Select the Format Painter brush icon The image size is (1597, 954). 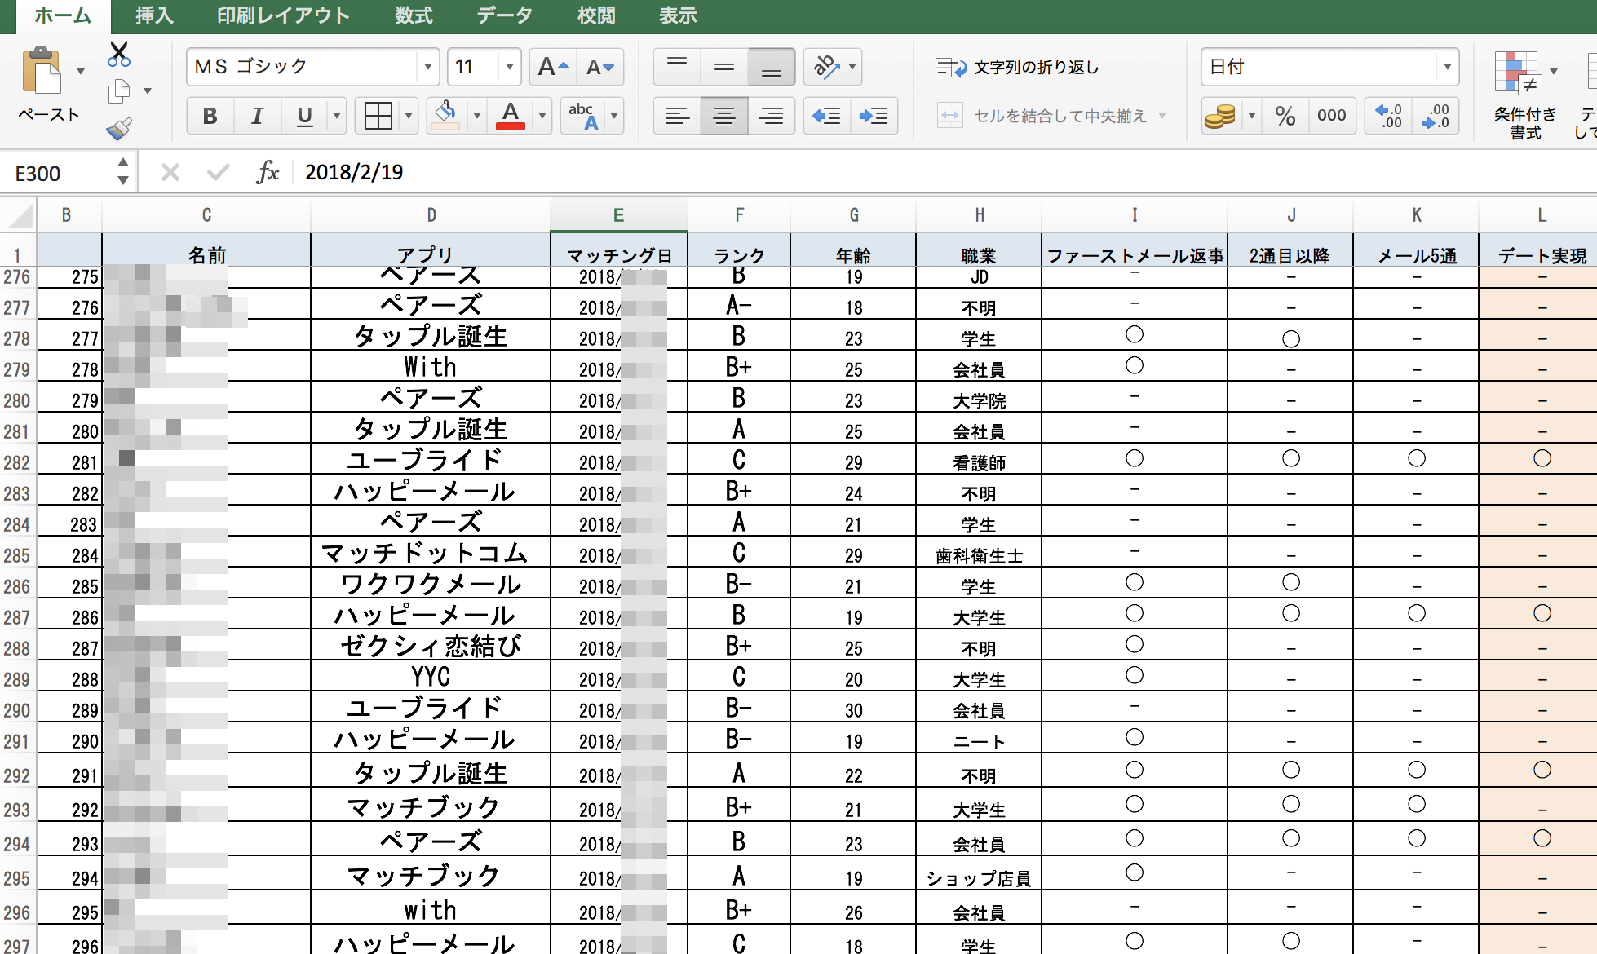click(x=119, y=128)
